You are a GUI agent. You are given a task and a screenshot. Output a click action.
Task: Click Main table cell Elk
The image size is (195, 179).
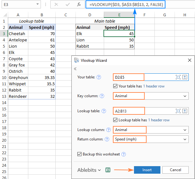tap(90, 34)
